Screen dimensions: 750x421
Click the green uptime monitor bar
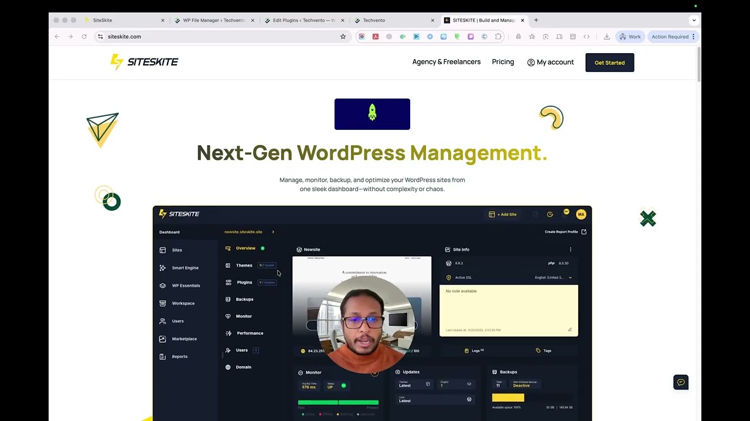[x=338, y=403]
